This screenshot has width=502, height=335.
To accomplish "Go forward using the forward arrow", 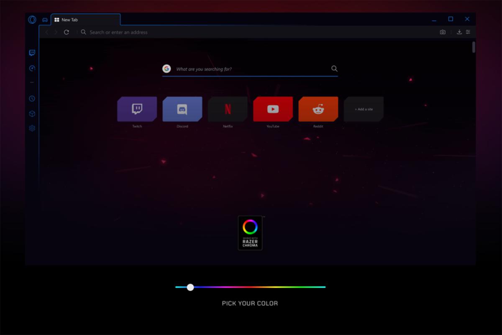I will [56, 32].
